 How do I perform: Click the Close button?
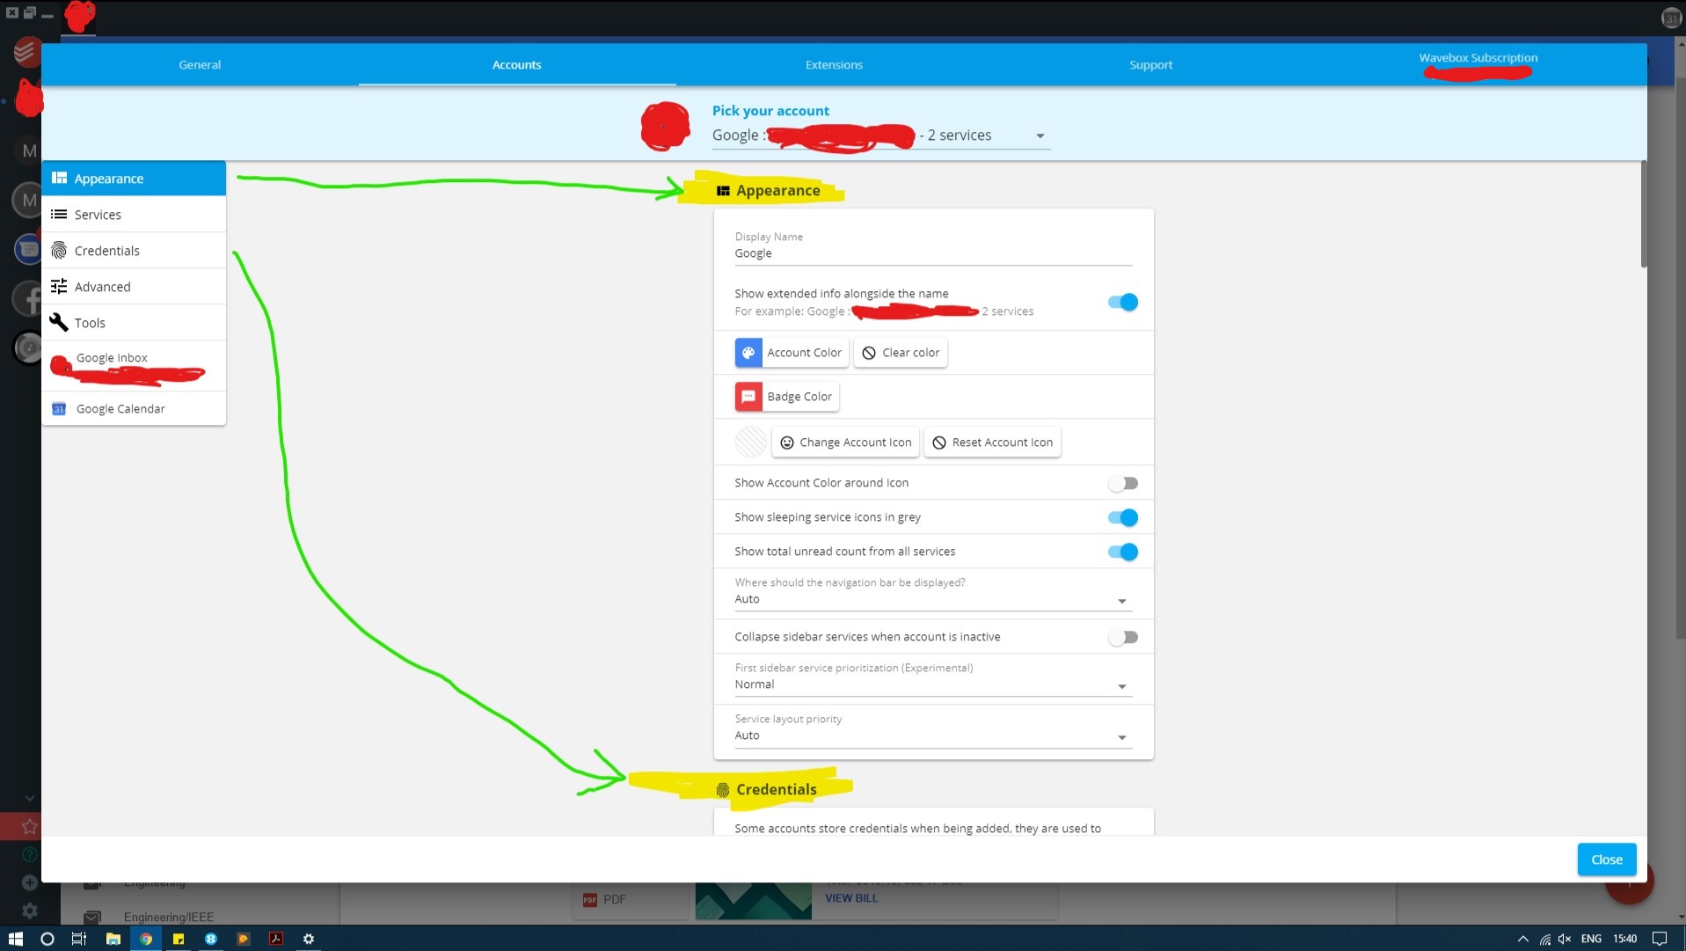pyautogui.click(x=1605, y=859)
